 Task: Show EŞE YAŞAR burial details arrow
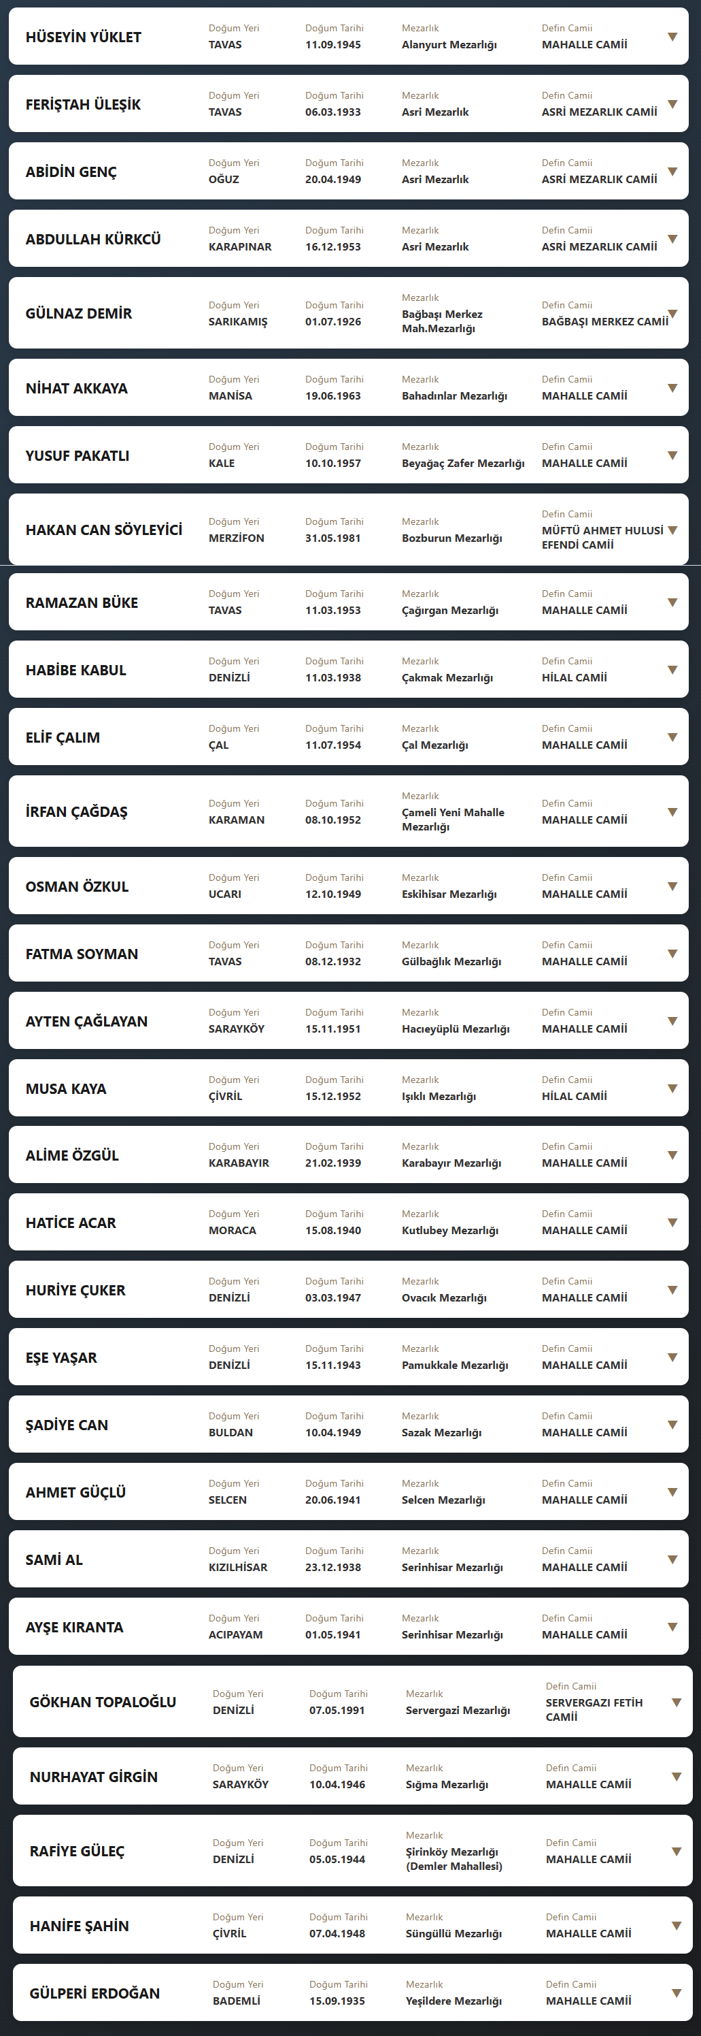(x=672, y=1357)
